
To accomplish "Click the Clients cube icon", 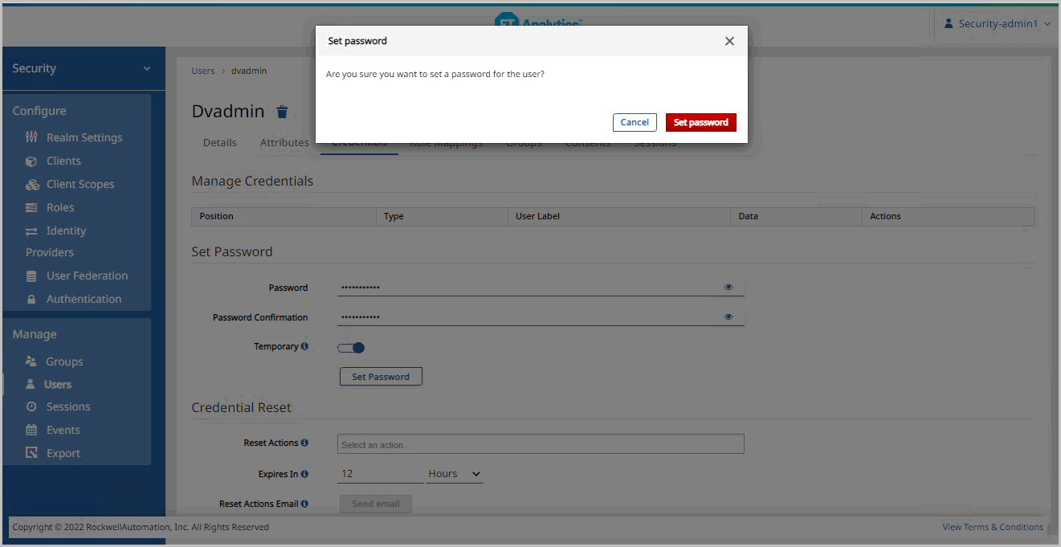I will pyautogui.click(x=31, y=161).
